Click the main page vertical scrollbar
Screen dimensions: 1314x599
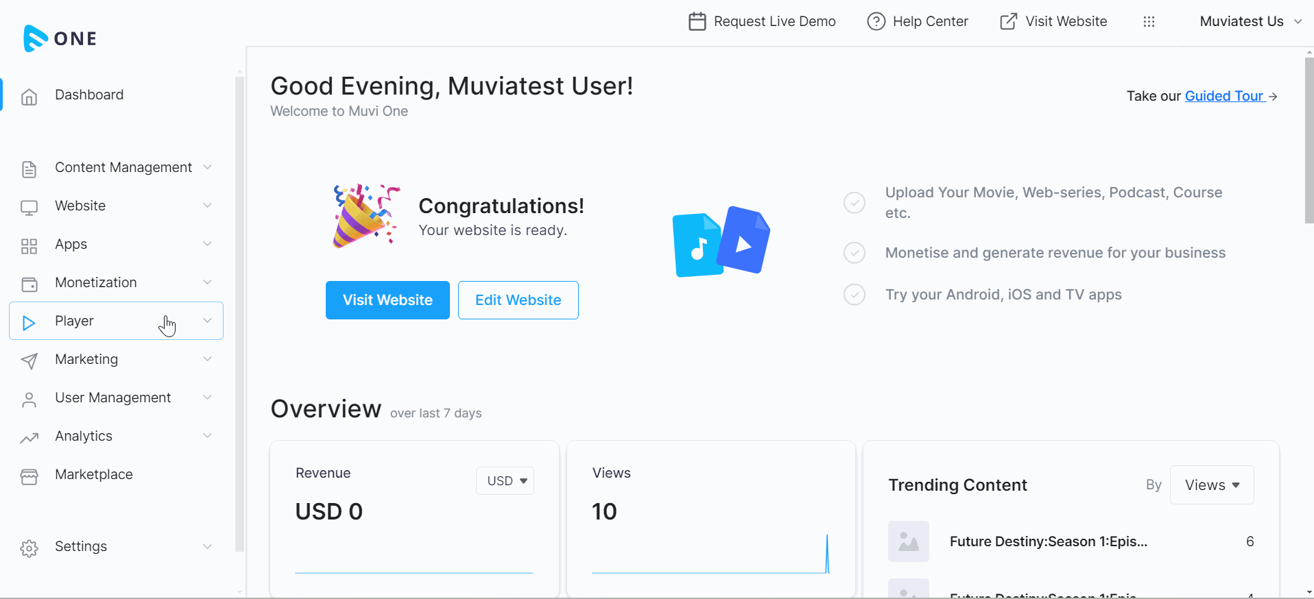click(x=1309, y=140)
